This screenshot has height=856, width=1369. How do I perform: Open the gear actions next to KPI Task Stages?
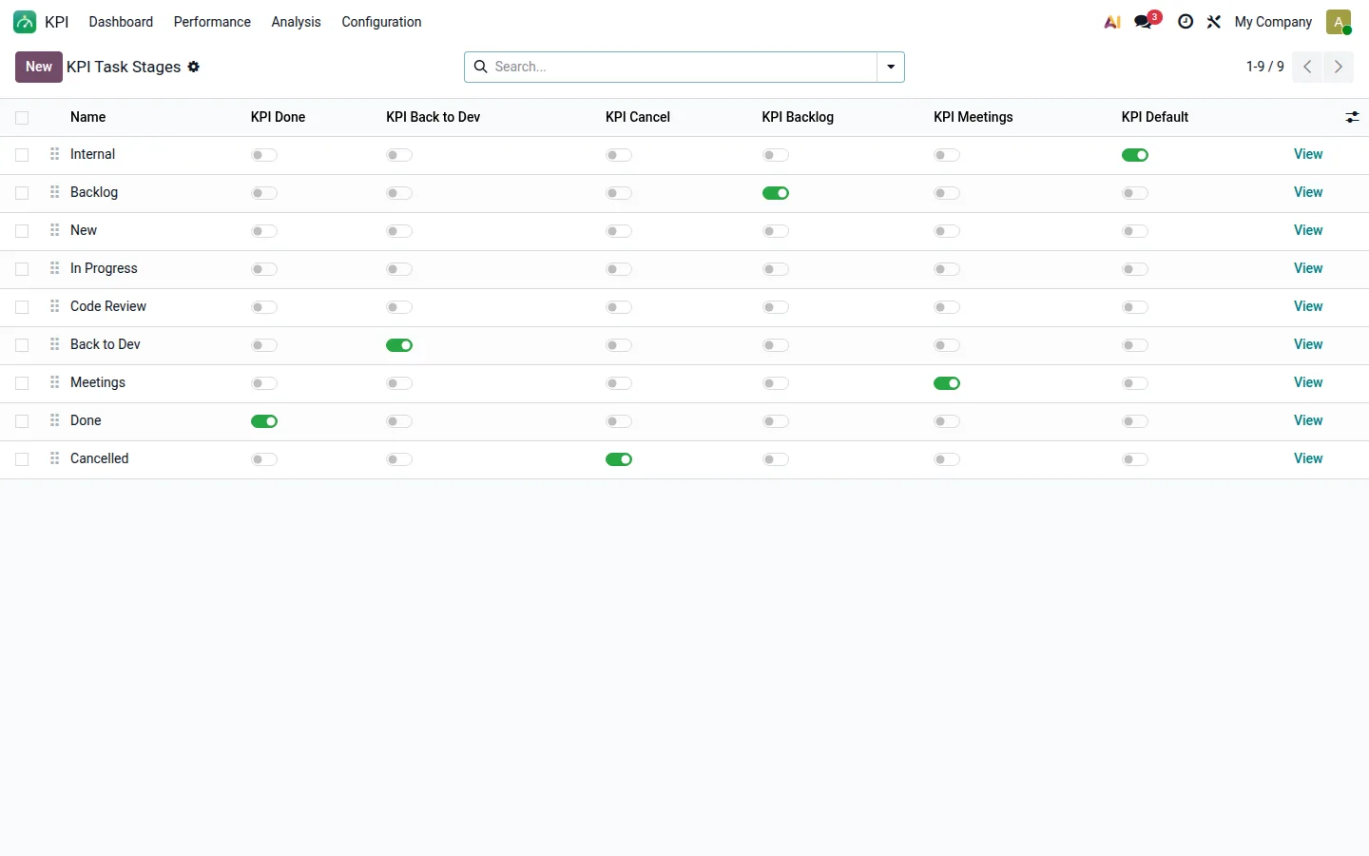pos(194,67)
